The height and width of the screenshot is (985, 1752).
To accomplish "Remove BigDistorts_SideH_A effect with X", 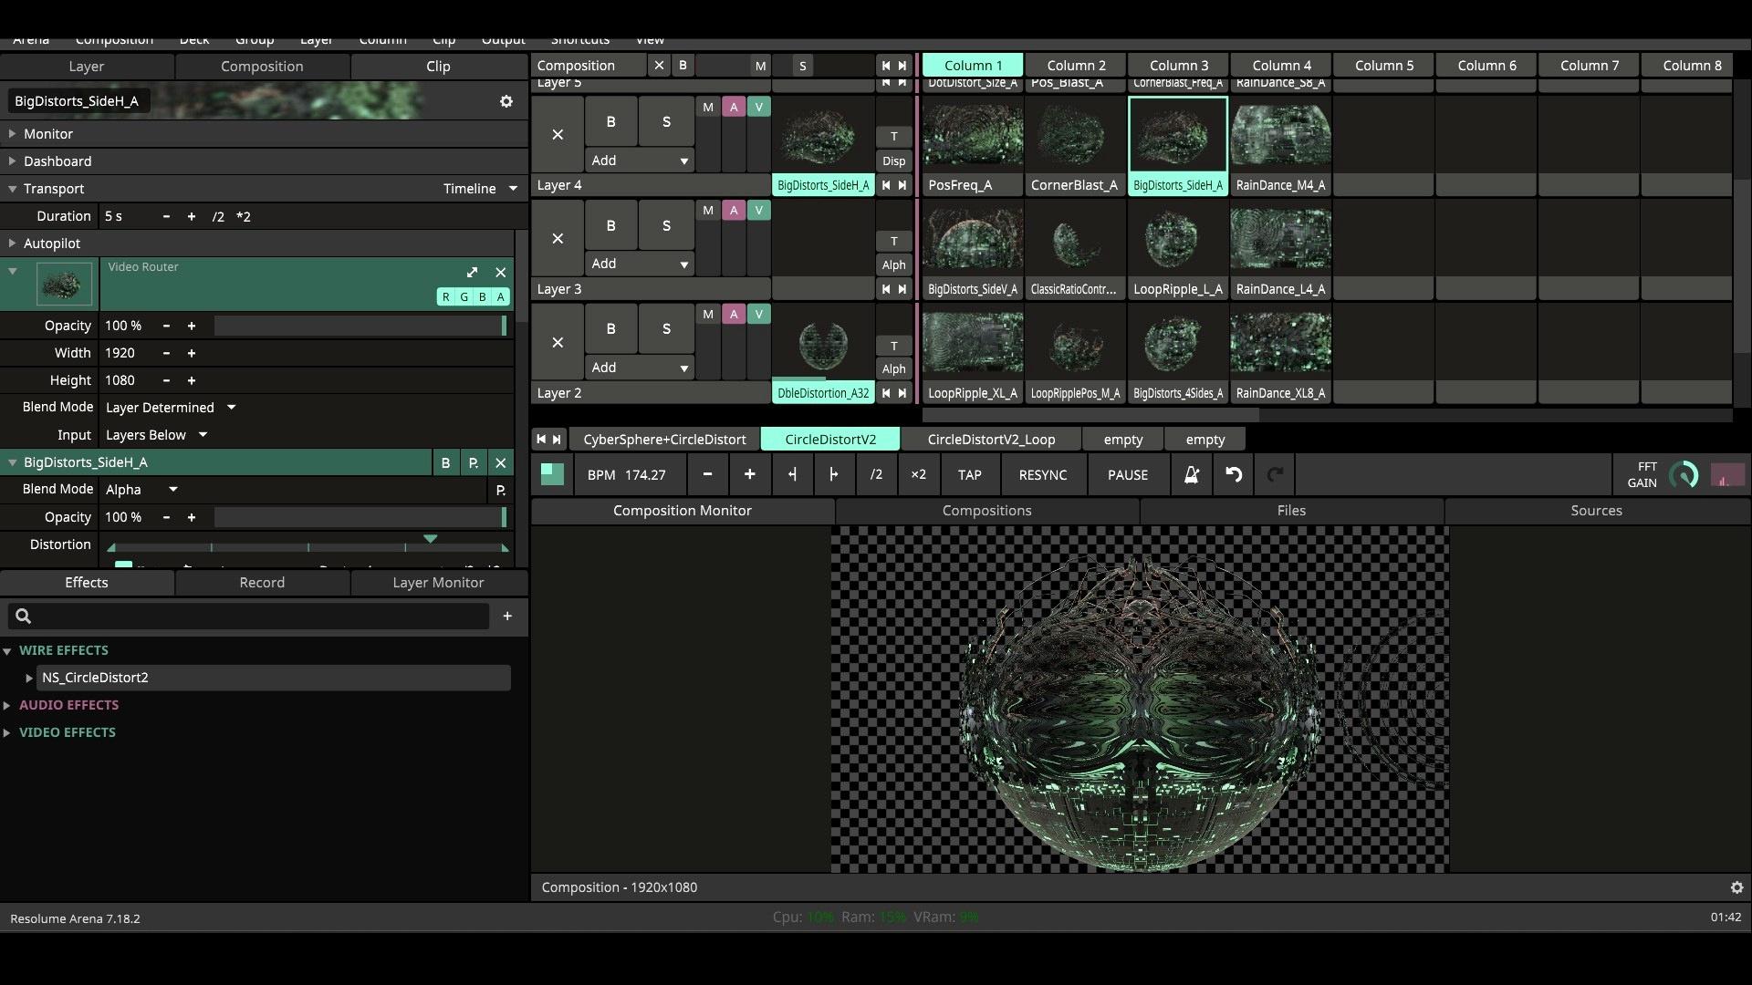I will 500,462.
